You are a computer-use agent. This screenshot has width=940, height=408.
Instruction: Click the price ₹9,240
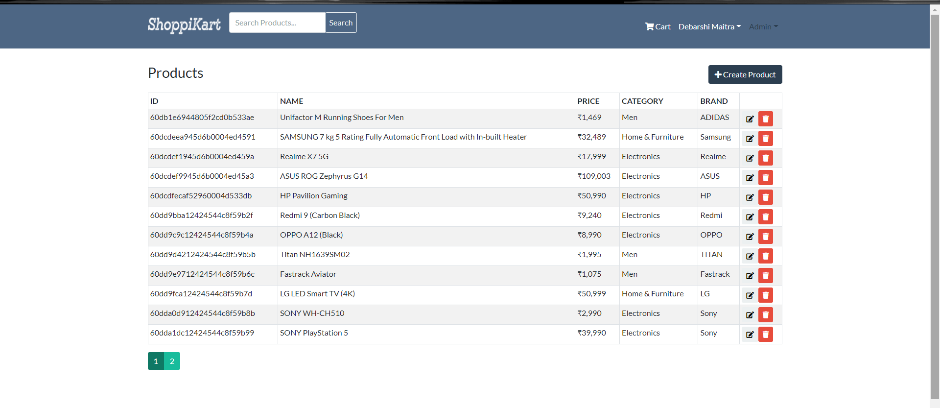point(589,216)
